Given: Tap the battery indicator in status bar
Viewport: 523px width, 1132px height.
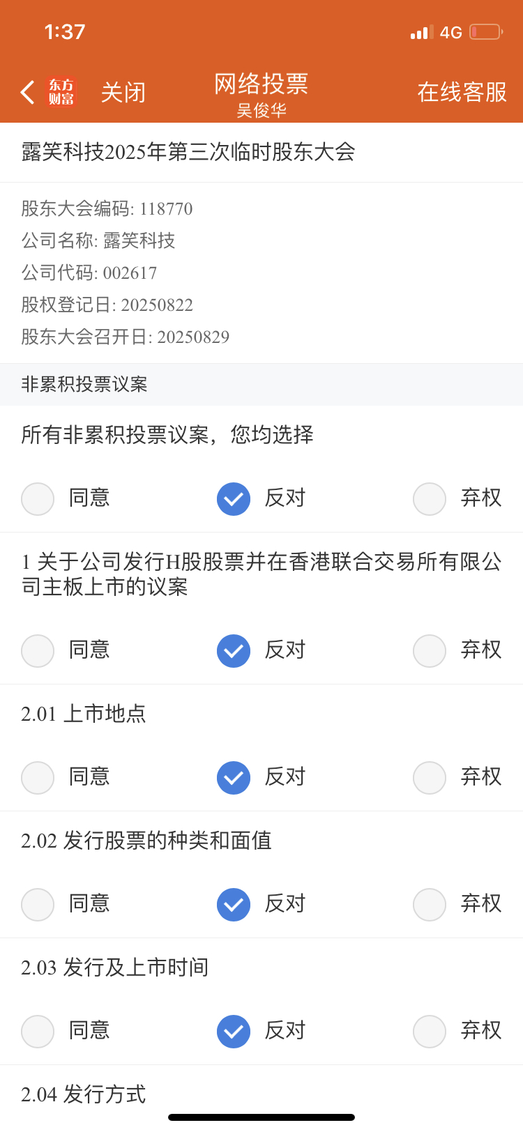Looking at the screenshot, I should pyautogui.click(x=486, y=32).
